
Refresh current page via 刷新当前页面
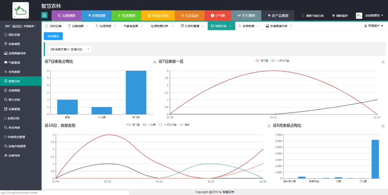point(313,15)
